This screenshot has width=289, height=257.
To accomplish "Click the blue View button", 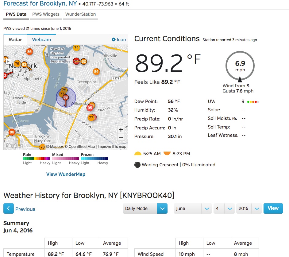I will pyautogui.click(x=273, y=208).
